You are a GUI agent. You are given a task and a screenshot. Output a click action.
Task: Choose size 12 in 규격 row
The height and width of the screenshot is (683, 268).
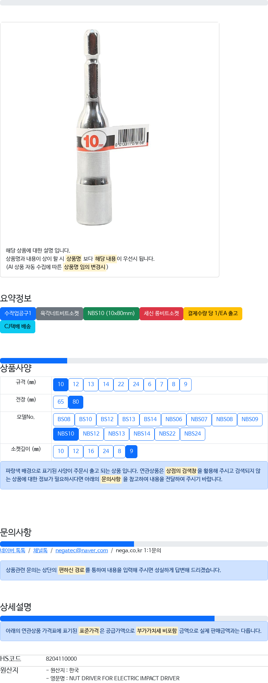(x=76, y=384)
